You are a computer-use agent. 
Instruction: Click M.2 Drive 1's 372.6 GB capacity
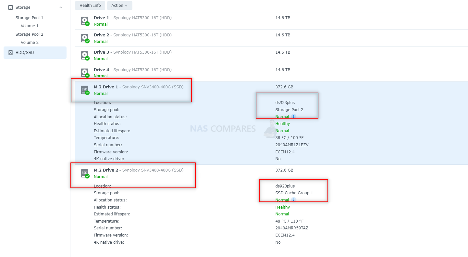(284, 87)
